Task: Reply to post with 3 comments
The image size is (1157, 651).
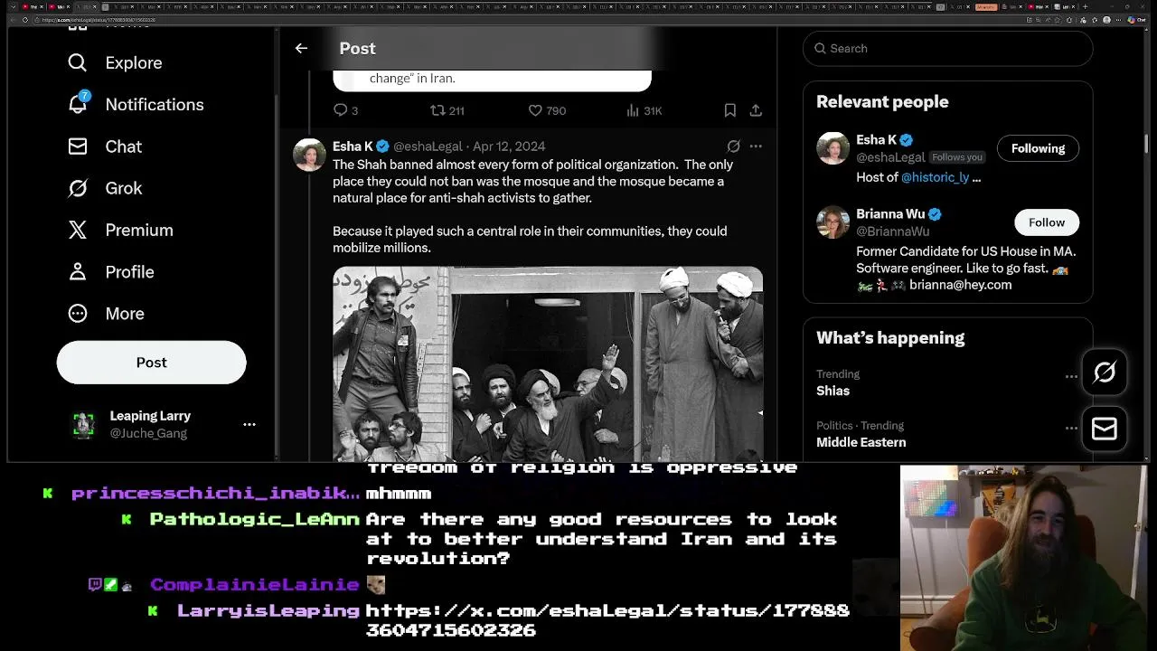Action: pyautogui.click(x=346, y=110)
